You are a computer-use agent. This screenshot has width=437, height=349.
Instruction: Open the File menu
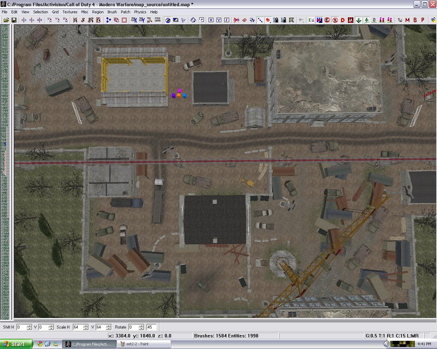click(x=4, y=12)
